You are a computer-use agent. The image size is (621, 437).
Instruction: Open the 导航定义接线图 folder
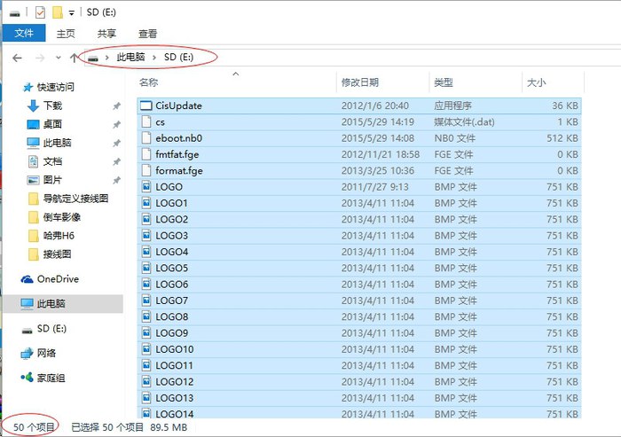click(x=75, y=199)
